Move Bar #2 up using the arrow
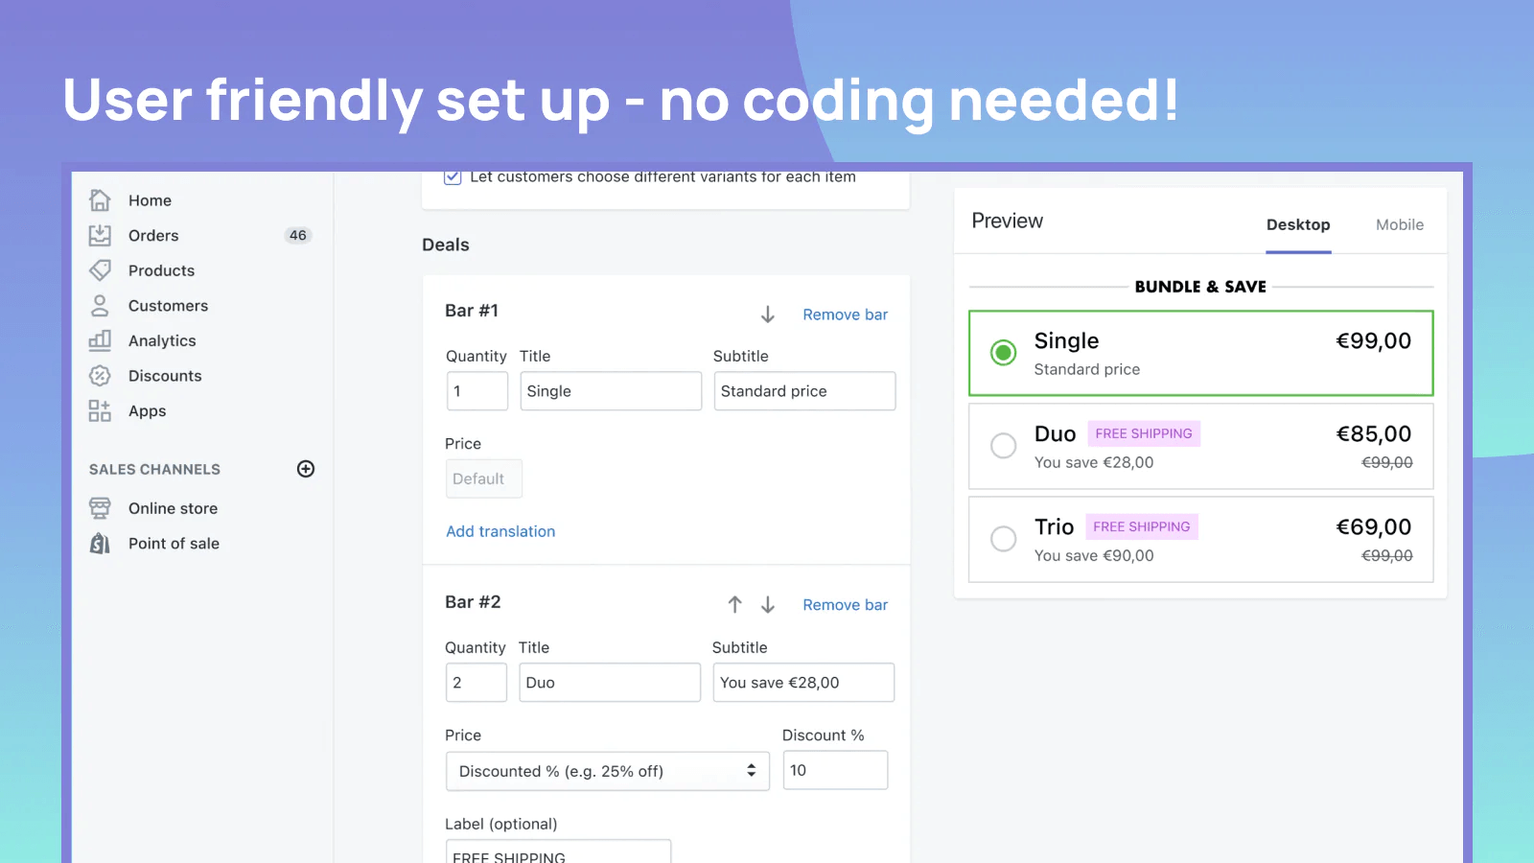Image resolution: width=1534 pixels, height=863 pixels. point(734,604)
